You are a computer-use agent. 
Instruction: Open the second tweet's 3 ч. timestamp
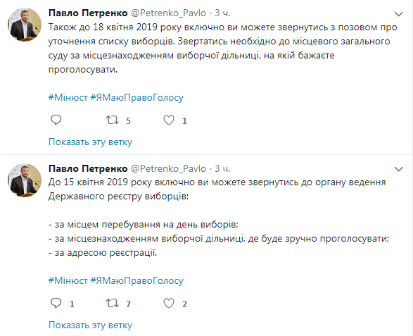[222, 168]
